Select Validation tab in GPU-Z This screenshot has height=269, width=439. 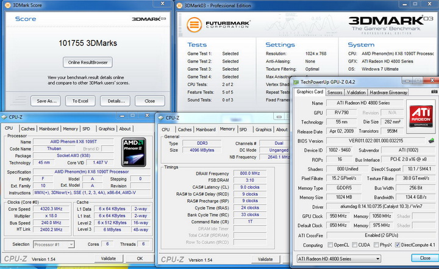(x=356, y=93)
